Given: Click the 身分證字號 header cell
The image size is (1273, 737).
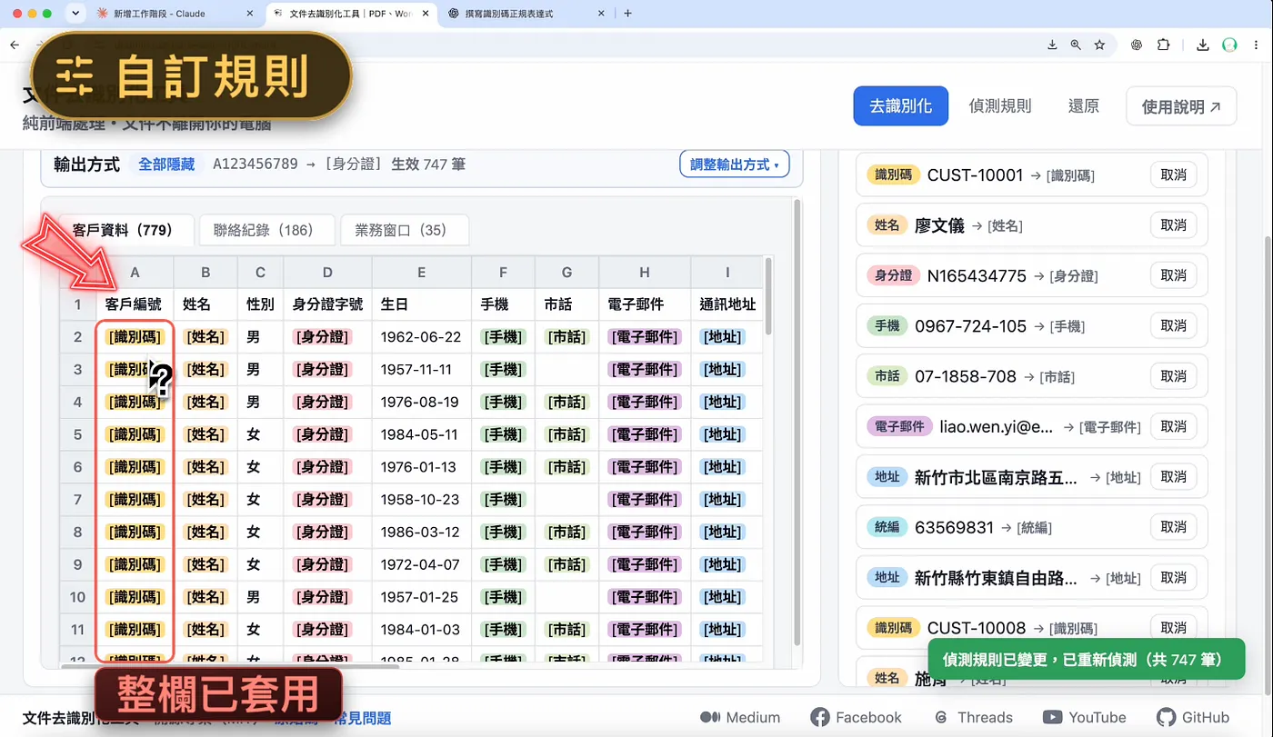Looking at the screenshot, I should (327, 304).
